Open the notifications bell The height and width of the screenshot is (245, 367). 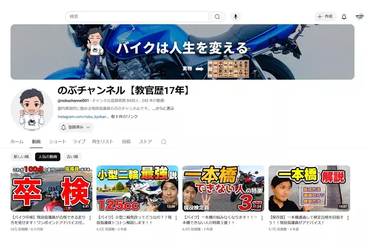344,17
